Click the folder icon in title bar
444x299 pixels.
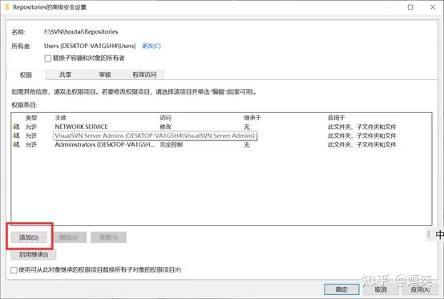pos(7,6)
